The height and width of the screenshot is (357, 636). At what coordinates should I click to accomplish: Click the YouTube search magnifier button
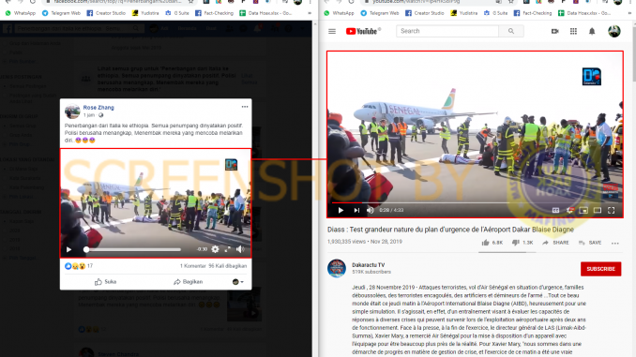tap(511, 31)
